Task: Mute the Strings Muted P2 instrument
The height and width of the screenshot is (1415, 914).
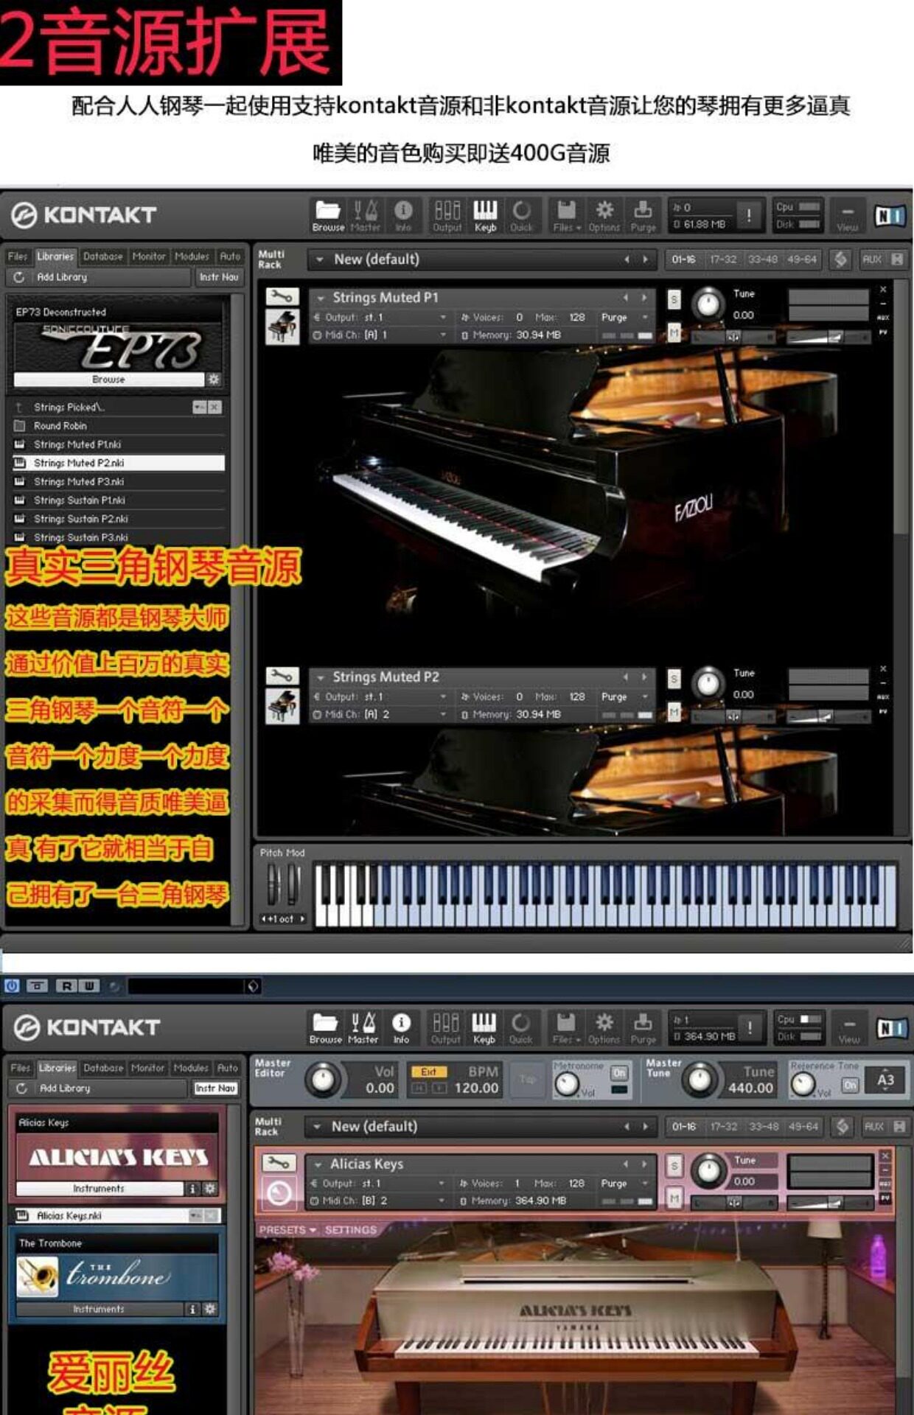Action: (674, 711)
